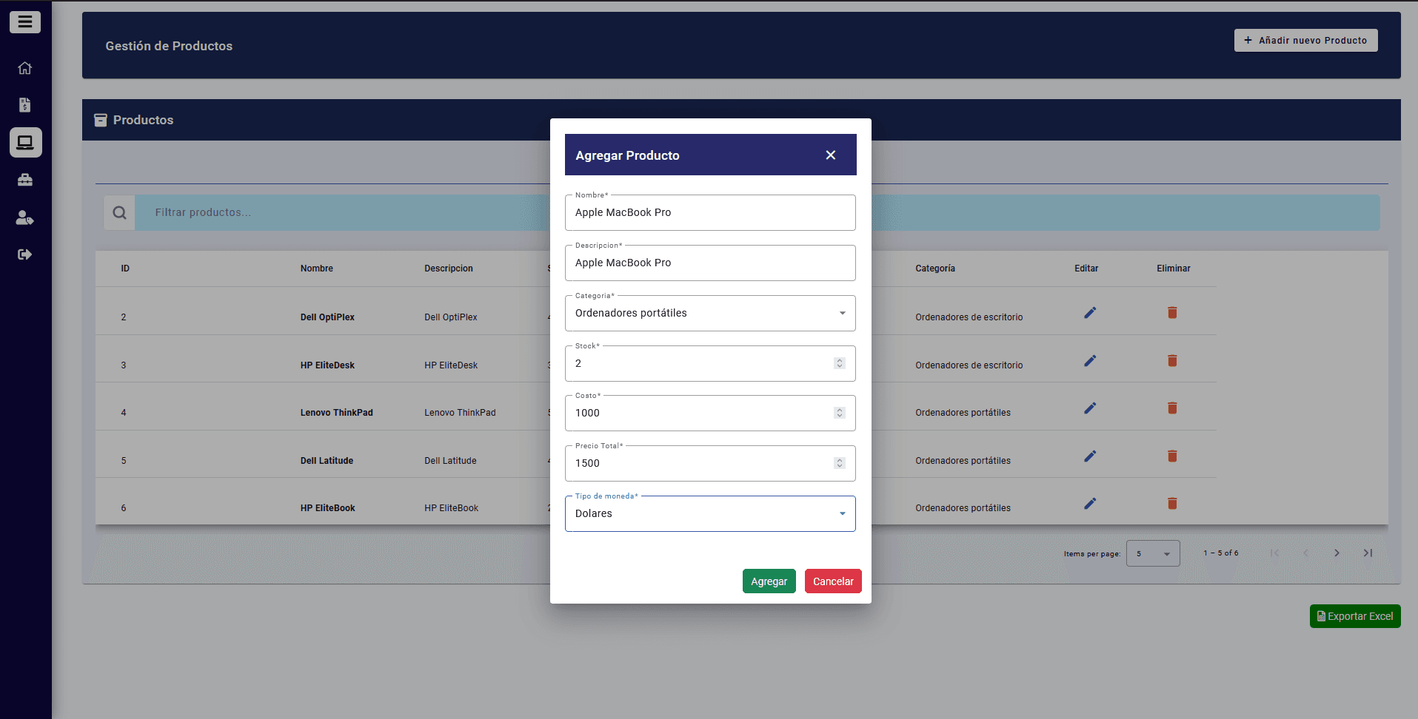Click the Stock field stepper arrows

839,363
